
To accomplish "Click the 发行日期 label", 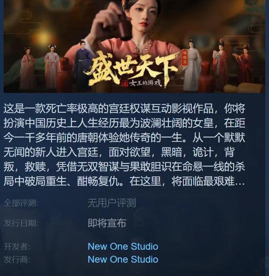I will [21, 223].
